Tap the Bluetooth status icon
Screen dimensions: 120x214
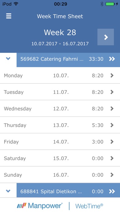[x=102, y=4]
